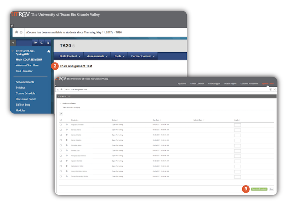
Task: Tick checkbox for Gorena, Lisa row
Action: pyautogui.click(x=61, y=151)
